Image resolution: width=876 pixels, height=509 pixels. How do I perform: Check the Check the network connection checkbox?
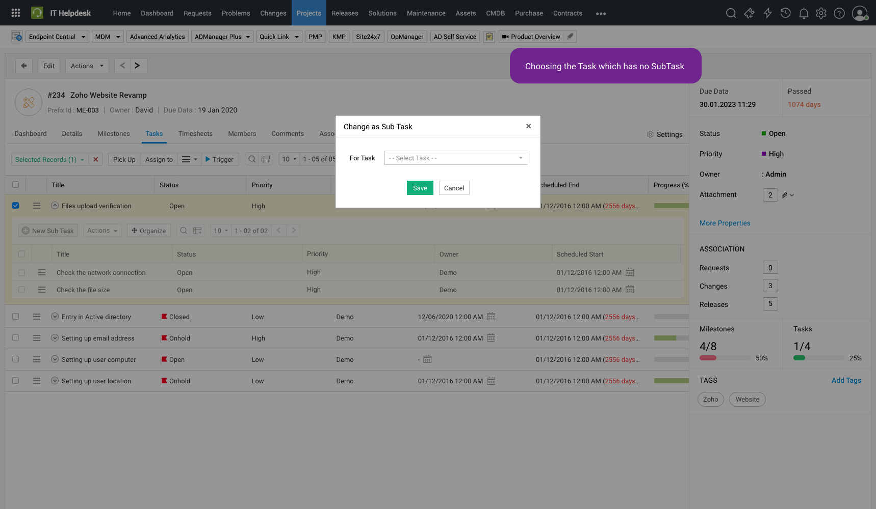tap(21, 273)
